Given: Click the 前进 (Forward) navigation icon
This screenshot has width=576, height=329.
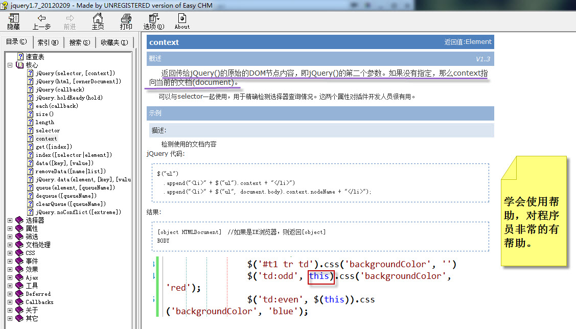Looking at the screenshot, I should tap(70, 20).
